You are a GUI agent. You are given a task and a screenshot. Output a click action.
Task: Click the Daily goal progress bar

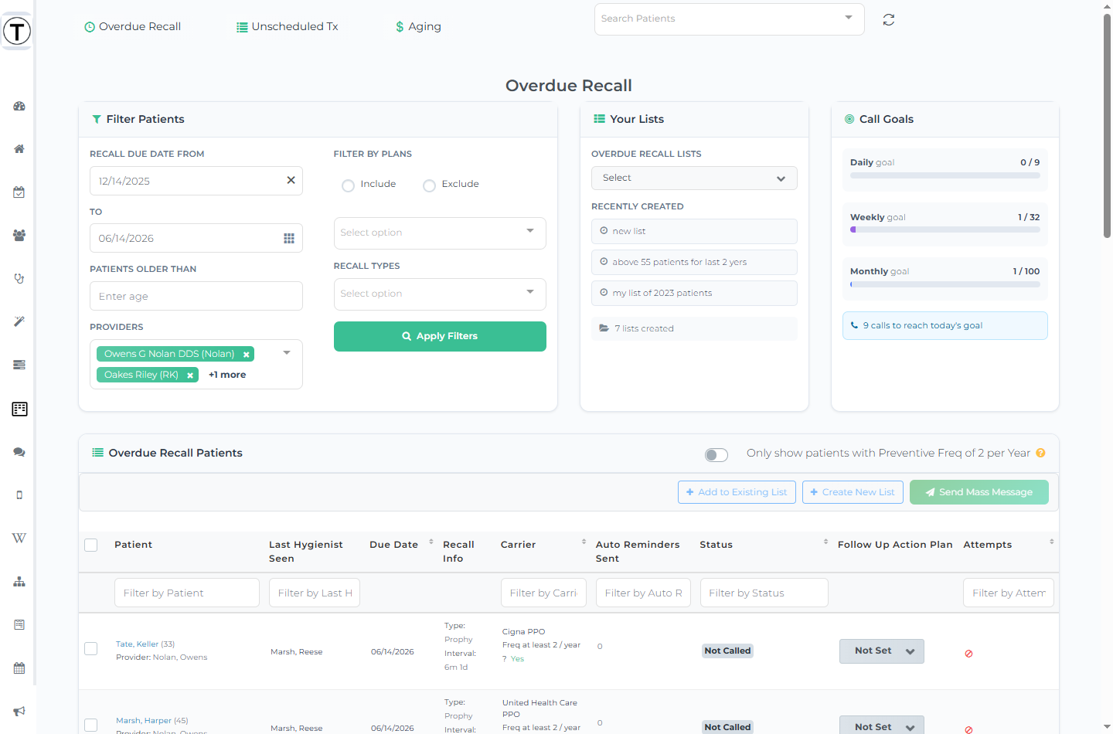tap(945, 175)
